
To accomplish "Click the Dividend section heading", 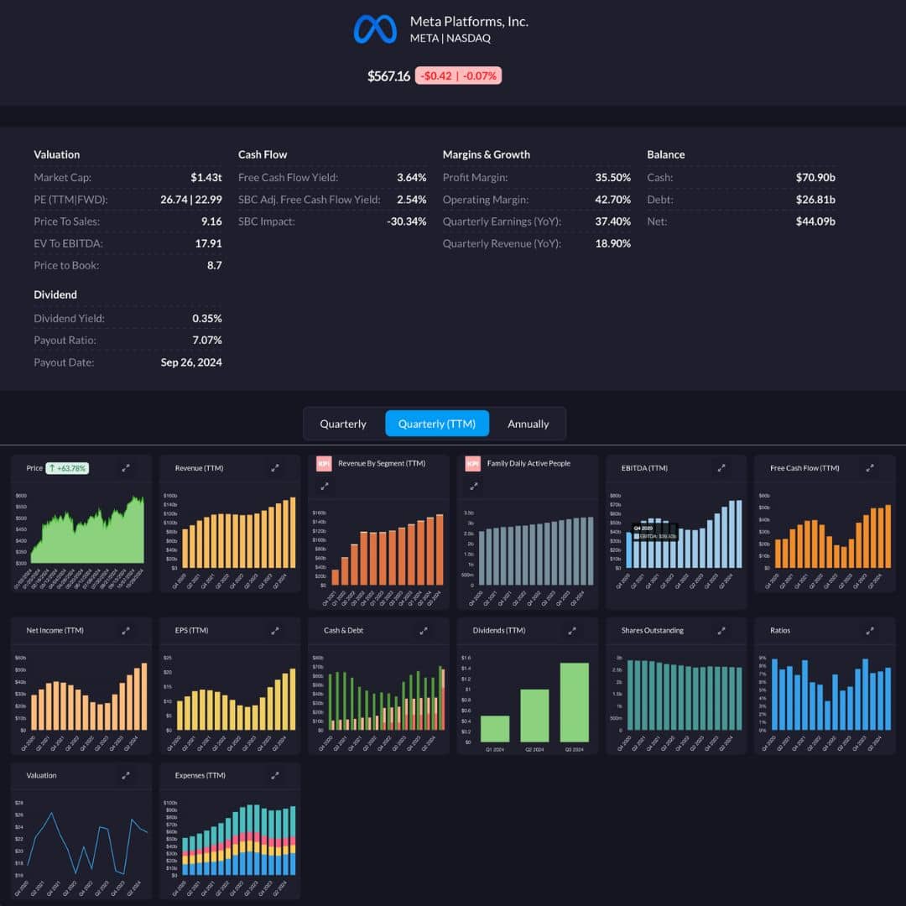I will tap(55, 294).
